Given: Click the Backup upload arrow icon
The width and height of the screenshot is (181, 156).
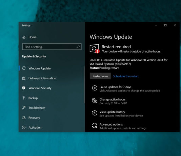Looking at the screenshot, I should tap(24, 98).
